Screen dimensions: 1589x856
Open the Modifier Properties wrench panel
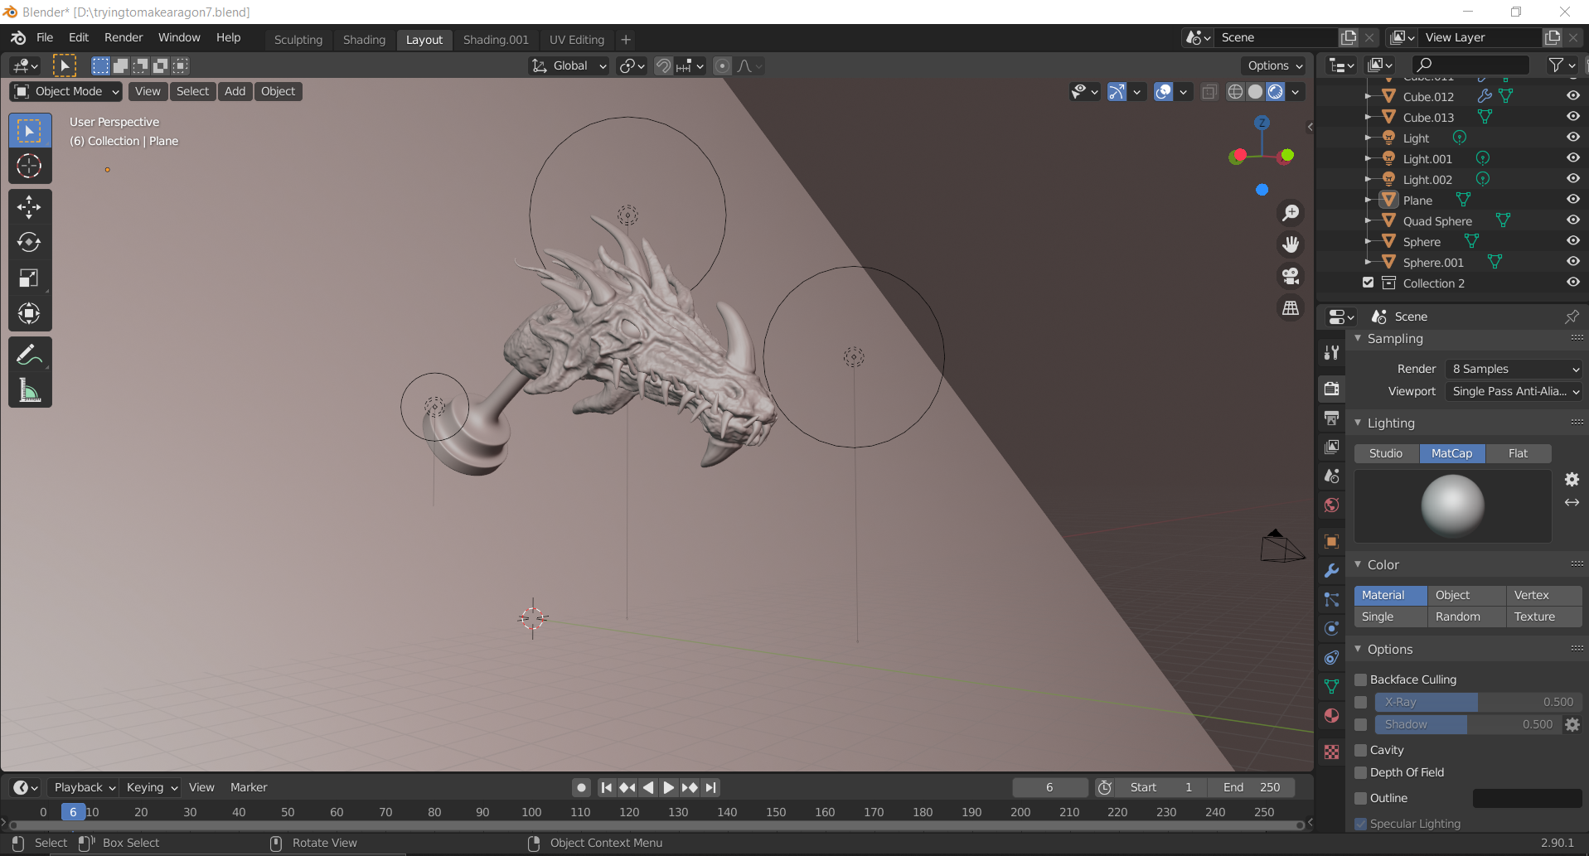pyautogui.click(x=1331, y=570)
